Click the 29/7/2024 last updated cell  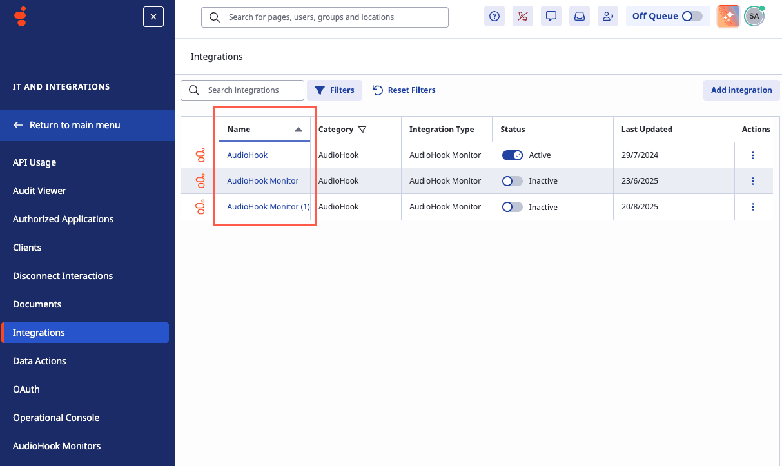(x=640, y=155)
